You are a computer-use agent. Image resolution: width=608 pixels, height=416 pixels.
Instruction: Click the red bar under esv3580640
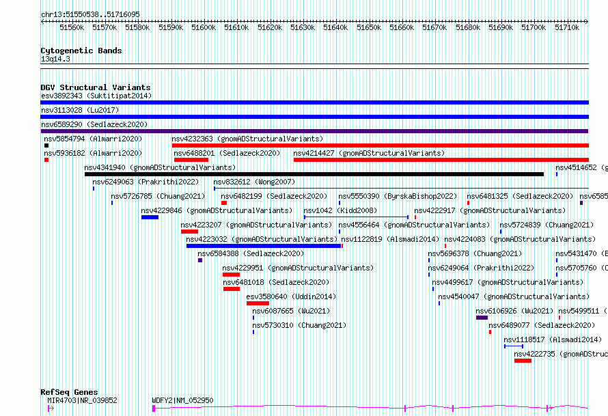click(258, 303)
